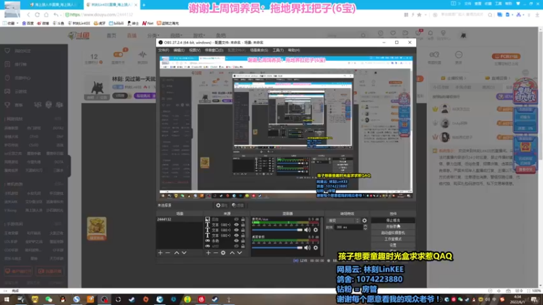Toggle visibility of second 文本 (GDI+) source
This screenshot has width=543, height=305.
236,230
